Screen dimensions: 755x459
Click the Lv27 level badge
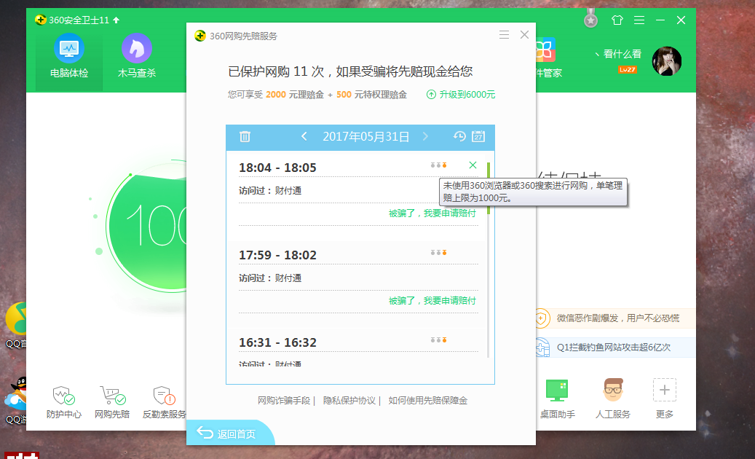click(628, 69)
